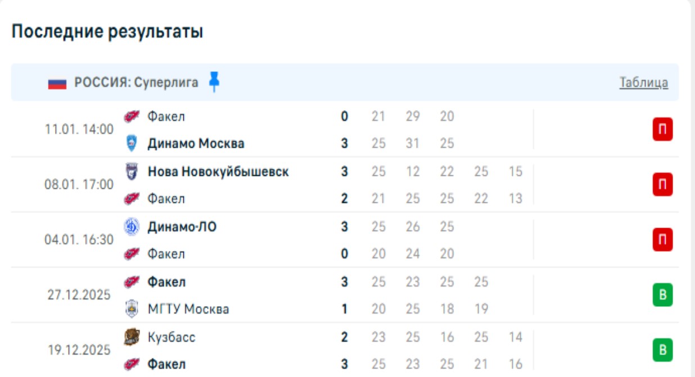This screenshot has width=695, height=377.
Task: Click the red П badge for the 11.01 match
Action: point(662,130)
